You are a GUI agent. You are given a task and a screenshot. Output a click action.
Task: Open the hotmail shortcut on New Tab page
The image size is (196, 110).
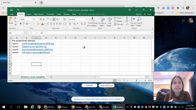[x=89, y=85]
